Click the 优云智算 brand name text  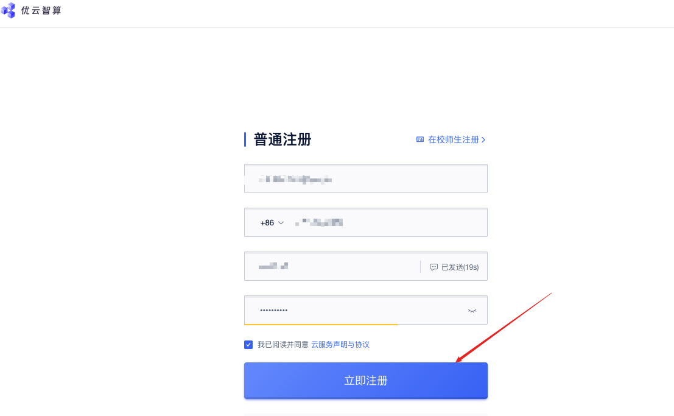[41, 10]
